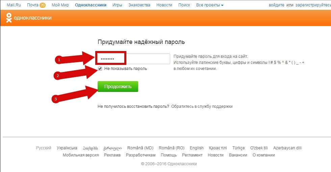Click the 'Придумайте надёжный пароль' heading
The width and height of the screenshot is (331, 172).
pyautogui.click(x=141, y=42)
